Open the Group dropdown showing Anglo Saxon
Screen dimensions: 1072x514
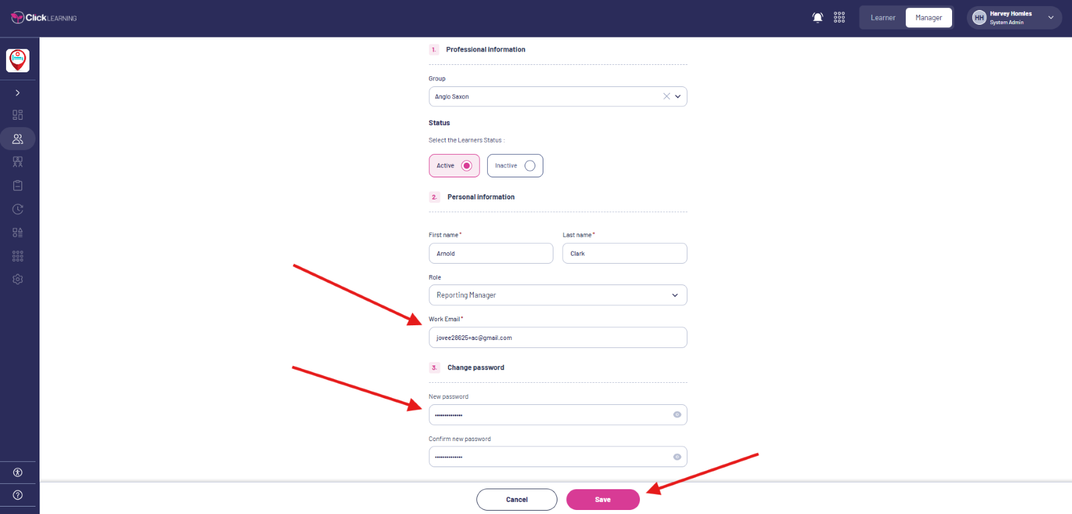558,96
